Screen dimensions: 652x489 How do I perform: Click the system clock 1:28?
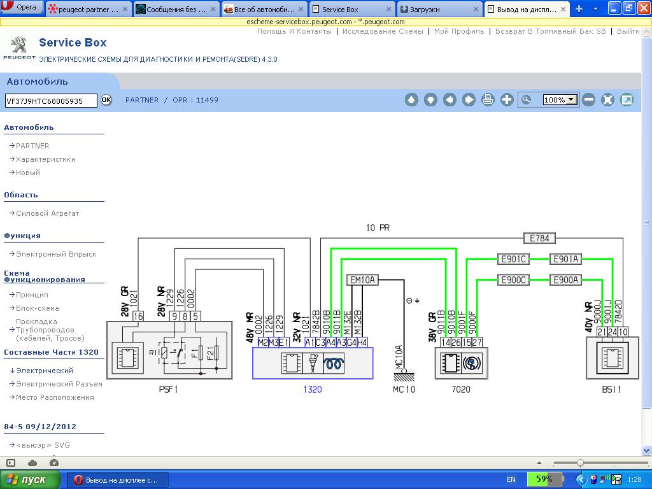point(634,479)
